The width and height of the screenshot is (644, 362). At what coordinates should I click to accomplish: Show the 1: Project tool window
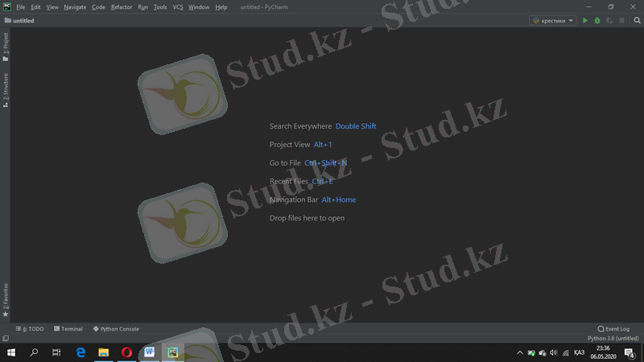point(6,47)
